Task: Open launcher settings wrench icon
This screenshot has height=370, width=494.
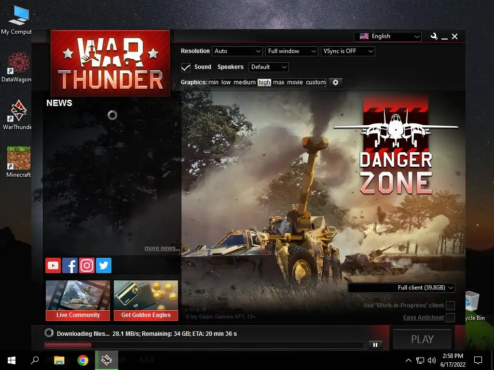Action: (x=434, y=37)
